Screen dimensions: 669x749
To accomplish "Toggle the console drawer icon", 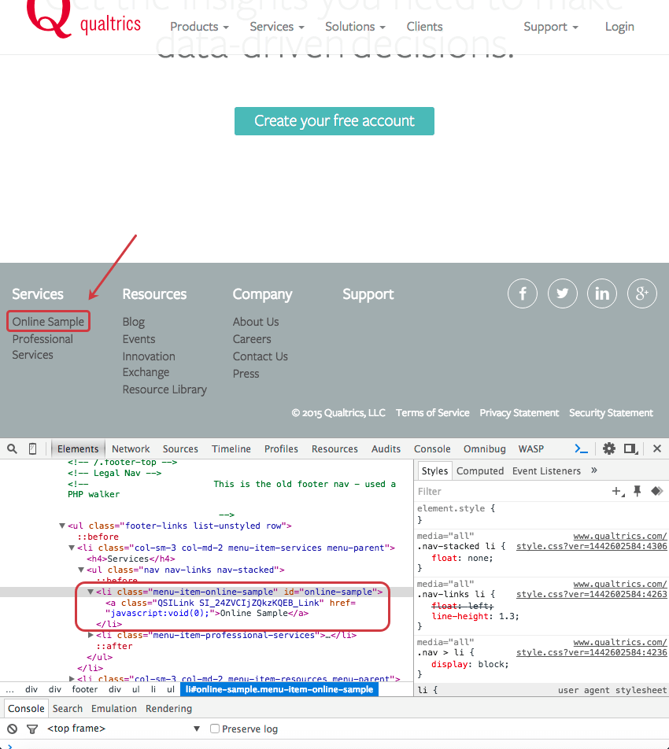I will 581,448.
